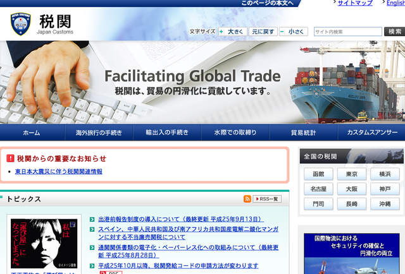Click the 国際物流におけるセキュリティ banner
This screenshot has height=274, width=405.
352,254
